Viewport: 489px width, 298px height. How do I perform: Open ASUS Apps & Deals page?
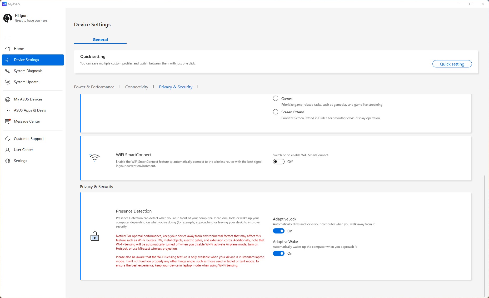click(x=33, y=110)
